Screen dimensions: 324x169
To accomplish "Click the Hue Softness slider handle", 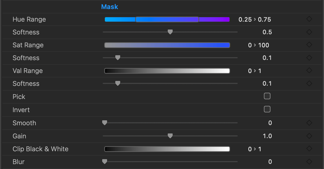I will click(170, 32).
